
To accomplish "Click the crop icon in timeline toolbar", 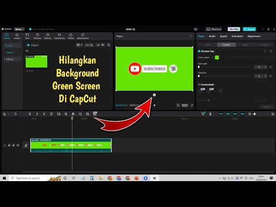I will click(87, 114).
